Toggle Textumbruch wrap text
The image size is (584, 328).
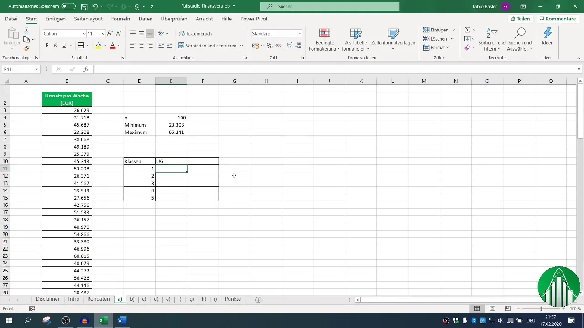195,34
